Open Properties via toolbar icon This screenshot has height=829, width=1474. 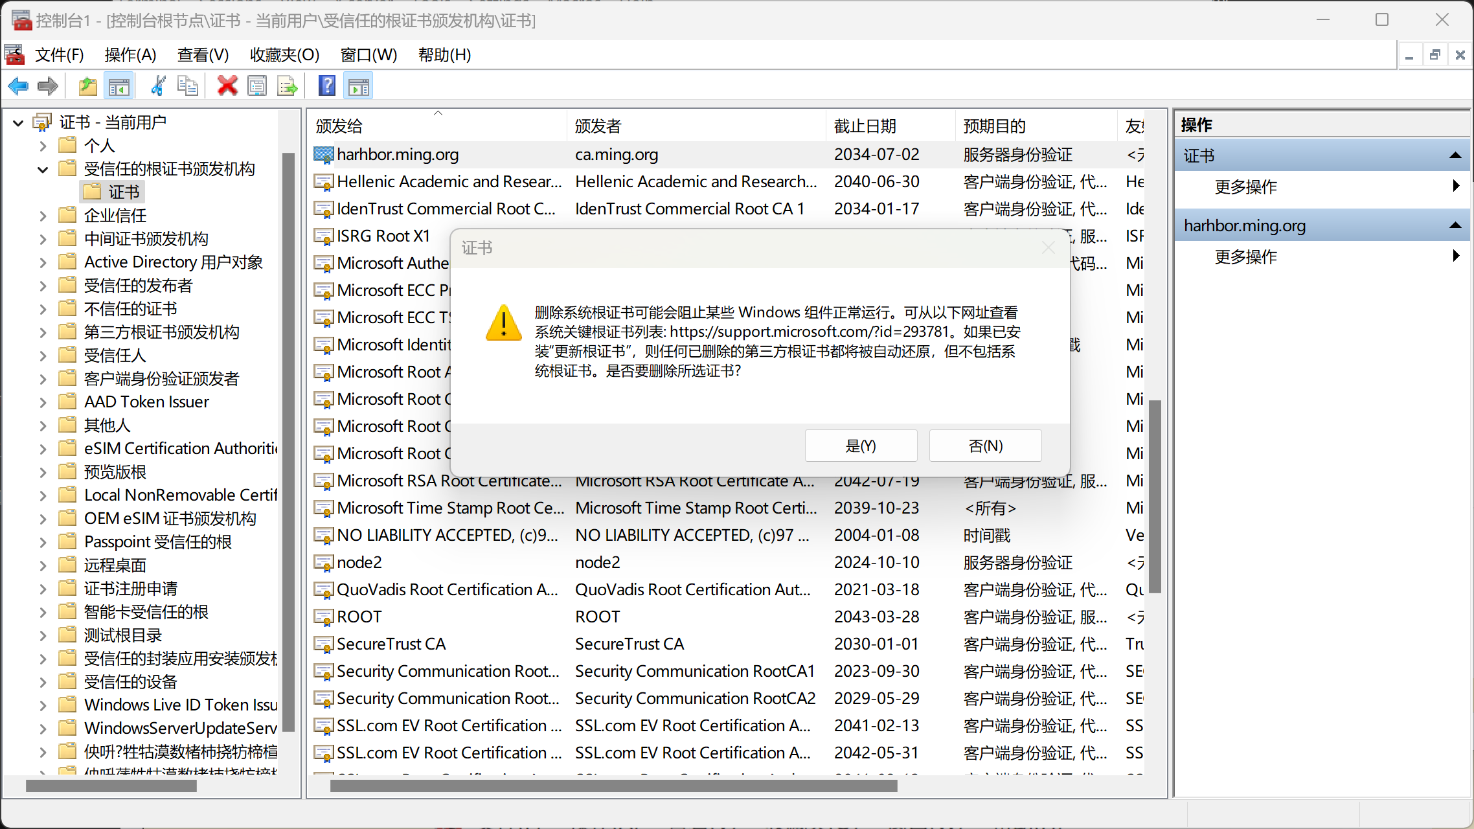(x=257, y=86)
